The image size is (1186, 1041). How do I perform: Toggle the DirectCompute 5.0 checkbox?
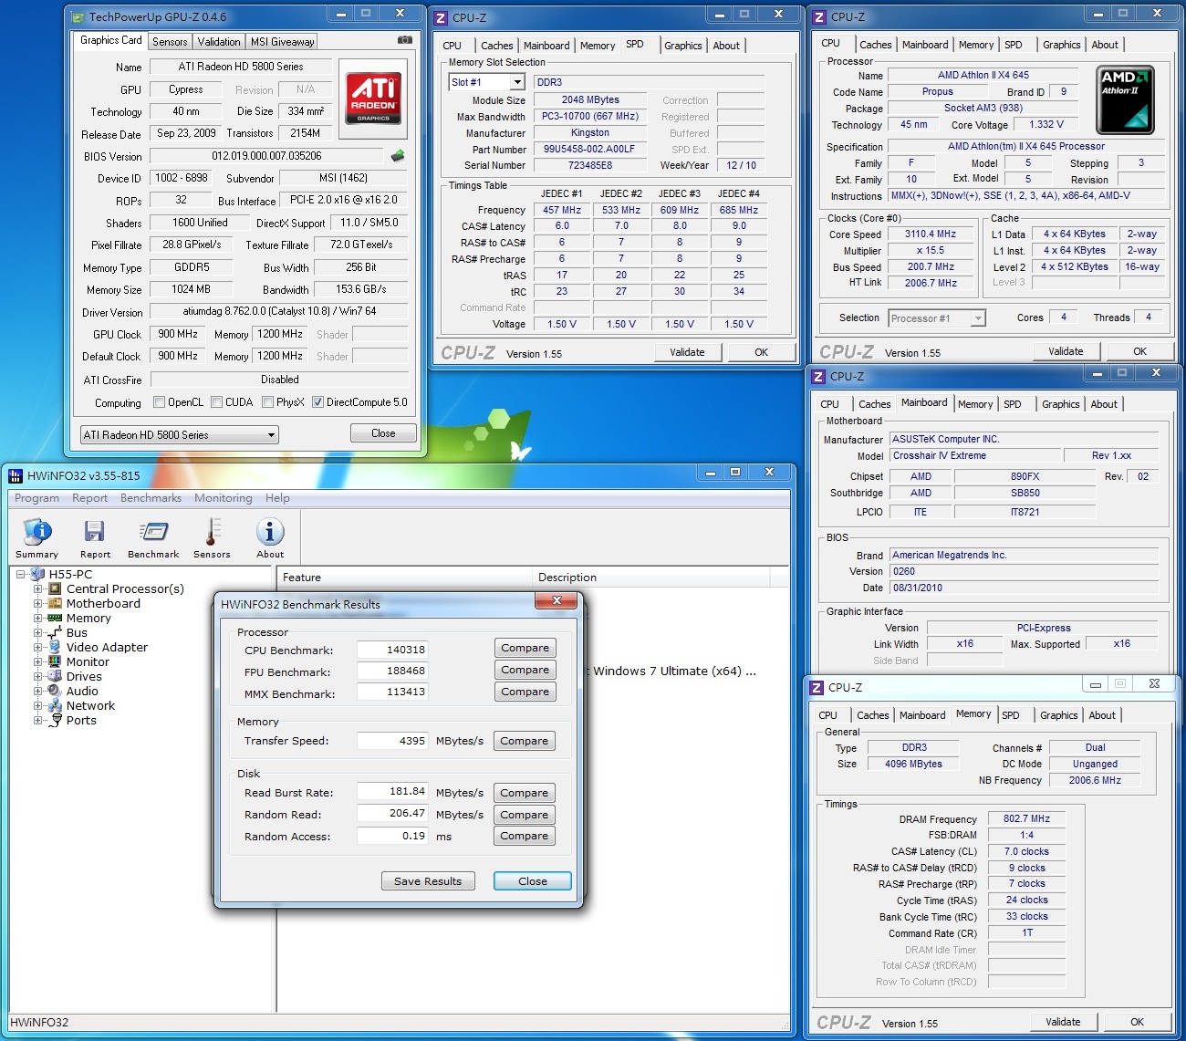[x=317, y=402]
